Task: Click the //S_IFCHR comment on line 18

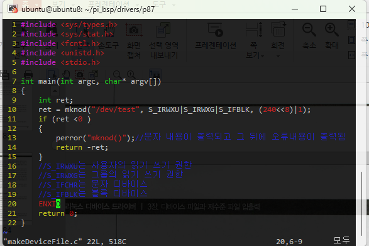Action: 93,184
